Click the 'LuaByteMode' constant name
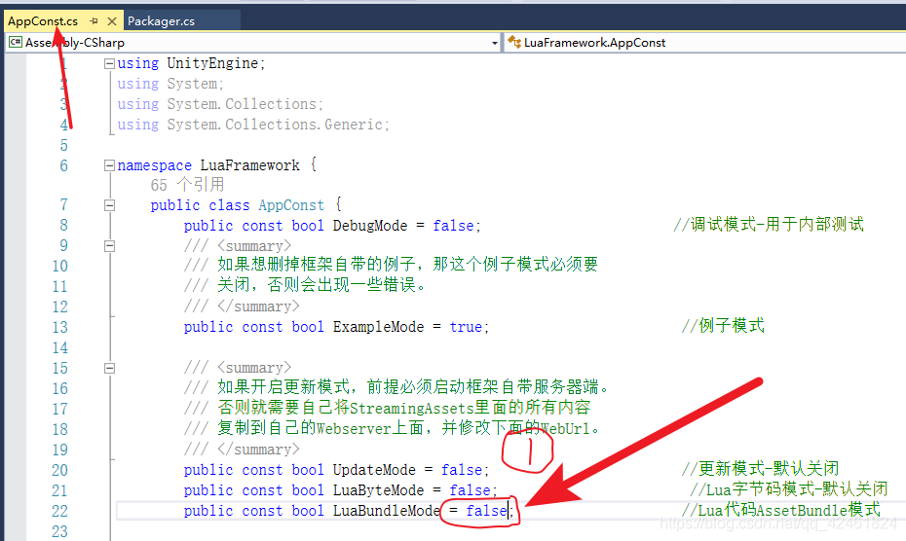Screen dimensions: 906x541 [378, 490]
